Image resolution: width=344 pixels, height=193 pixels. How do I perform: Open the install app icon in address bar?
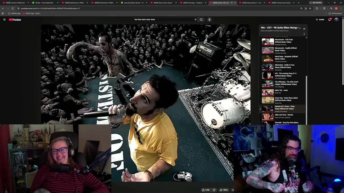pyautogui.click(x=306, y=8)
